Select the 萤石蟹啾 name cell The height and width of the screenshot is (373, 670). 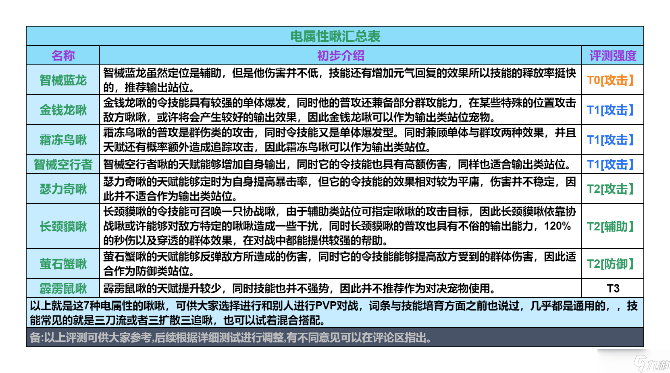63,264
